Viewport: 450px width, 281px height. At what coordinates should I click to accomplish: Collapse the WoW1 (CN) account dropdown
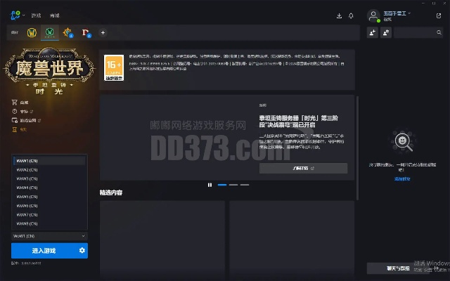tap(49, 236)
